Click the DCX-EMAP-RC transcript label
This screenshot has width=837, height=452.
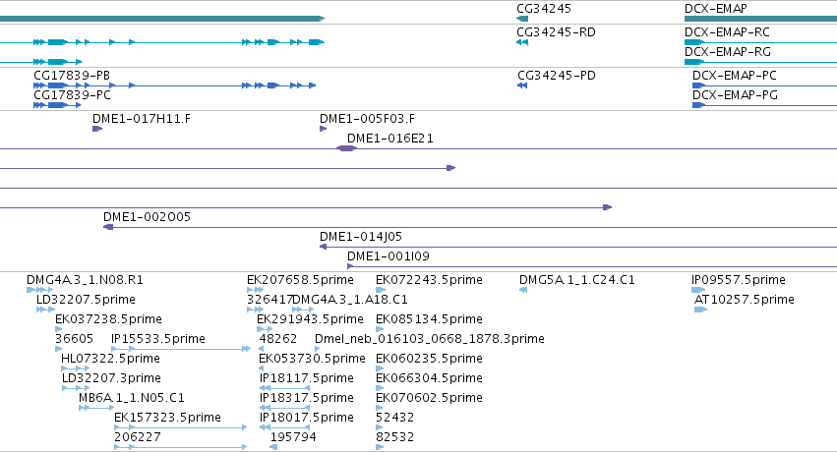point(727,32)
